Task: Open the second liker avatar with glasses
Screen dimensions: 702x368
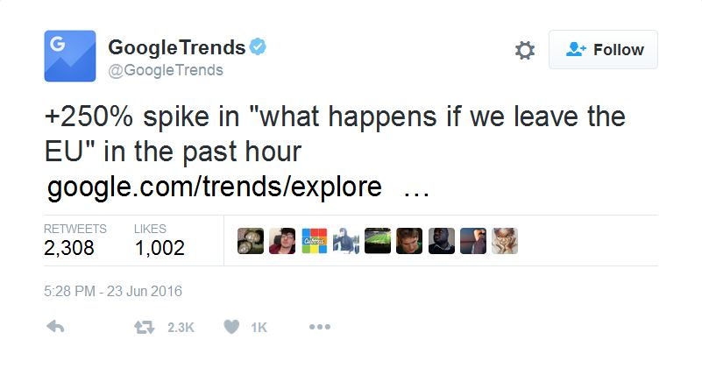Action: pos(282,241)
